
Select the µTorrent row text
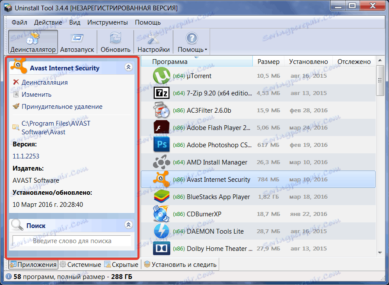tap(199, 76)
